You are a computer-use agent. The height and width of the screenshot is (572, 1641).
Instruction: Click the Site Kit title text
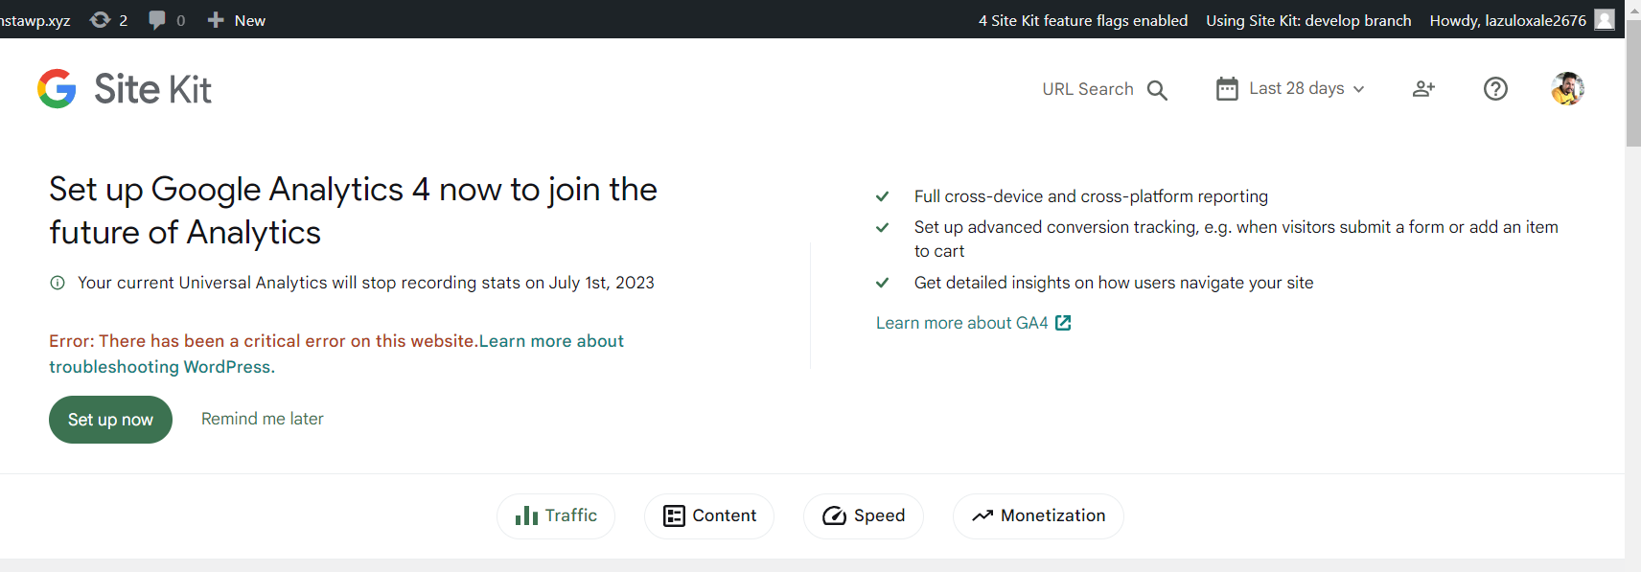152,89
